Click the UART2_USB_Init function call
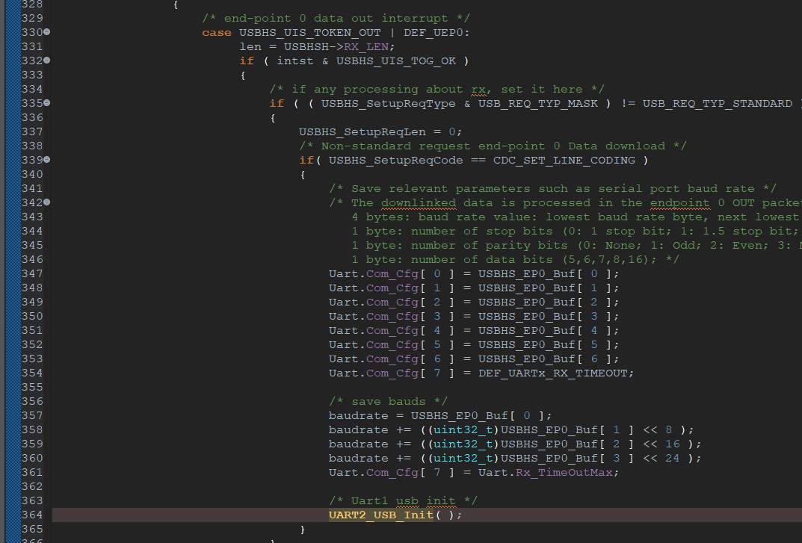 pyautogui.click(x=380, y=515)
